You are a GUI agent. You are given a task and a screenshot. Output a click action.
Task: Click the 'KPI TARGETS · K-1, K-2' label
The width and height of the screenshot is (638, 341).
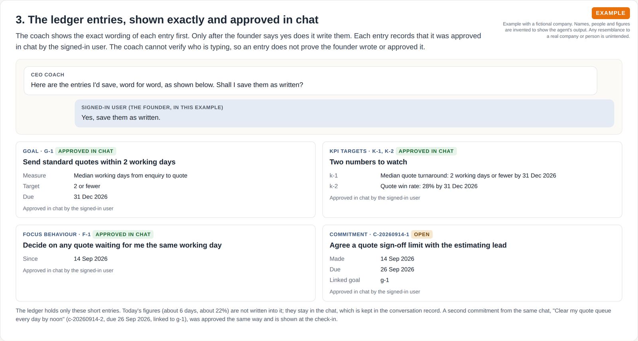361,151
